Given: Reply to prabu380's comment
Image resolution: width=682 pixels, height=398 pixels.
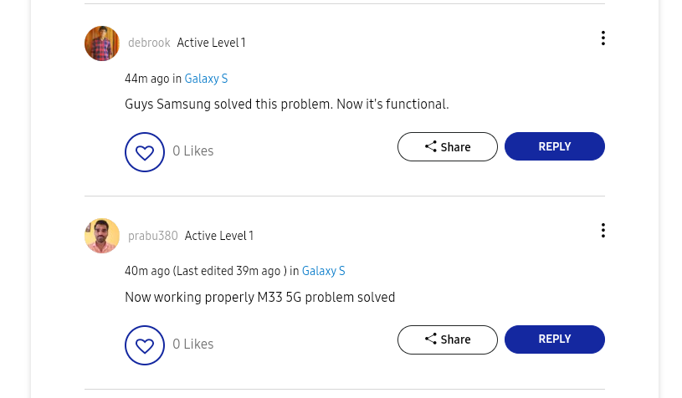Looking at the screenshot, I should 555,339.
